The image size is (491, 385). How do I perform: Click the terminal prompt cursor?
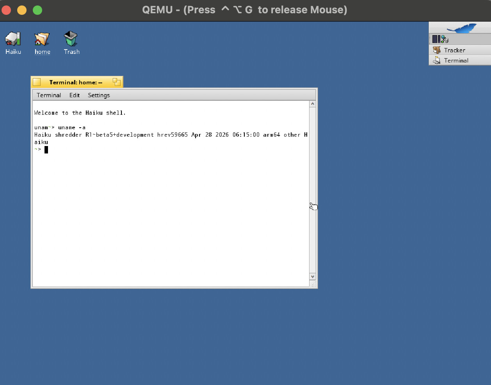pyautogui.click(x=46, y=150)
